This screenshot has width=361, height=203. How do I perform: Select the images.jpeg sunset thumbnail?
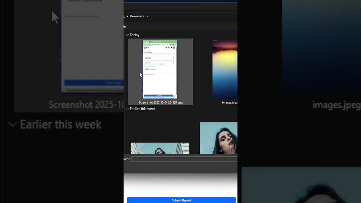[x=225, y=69]
